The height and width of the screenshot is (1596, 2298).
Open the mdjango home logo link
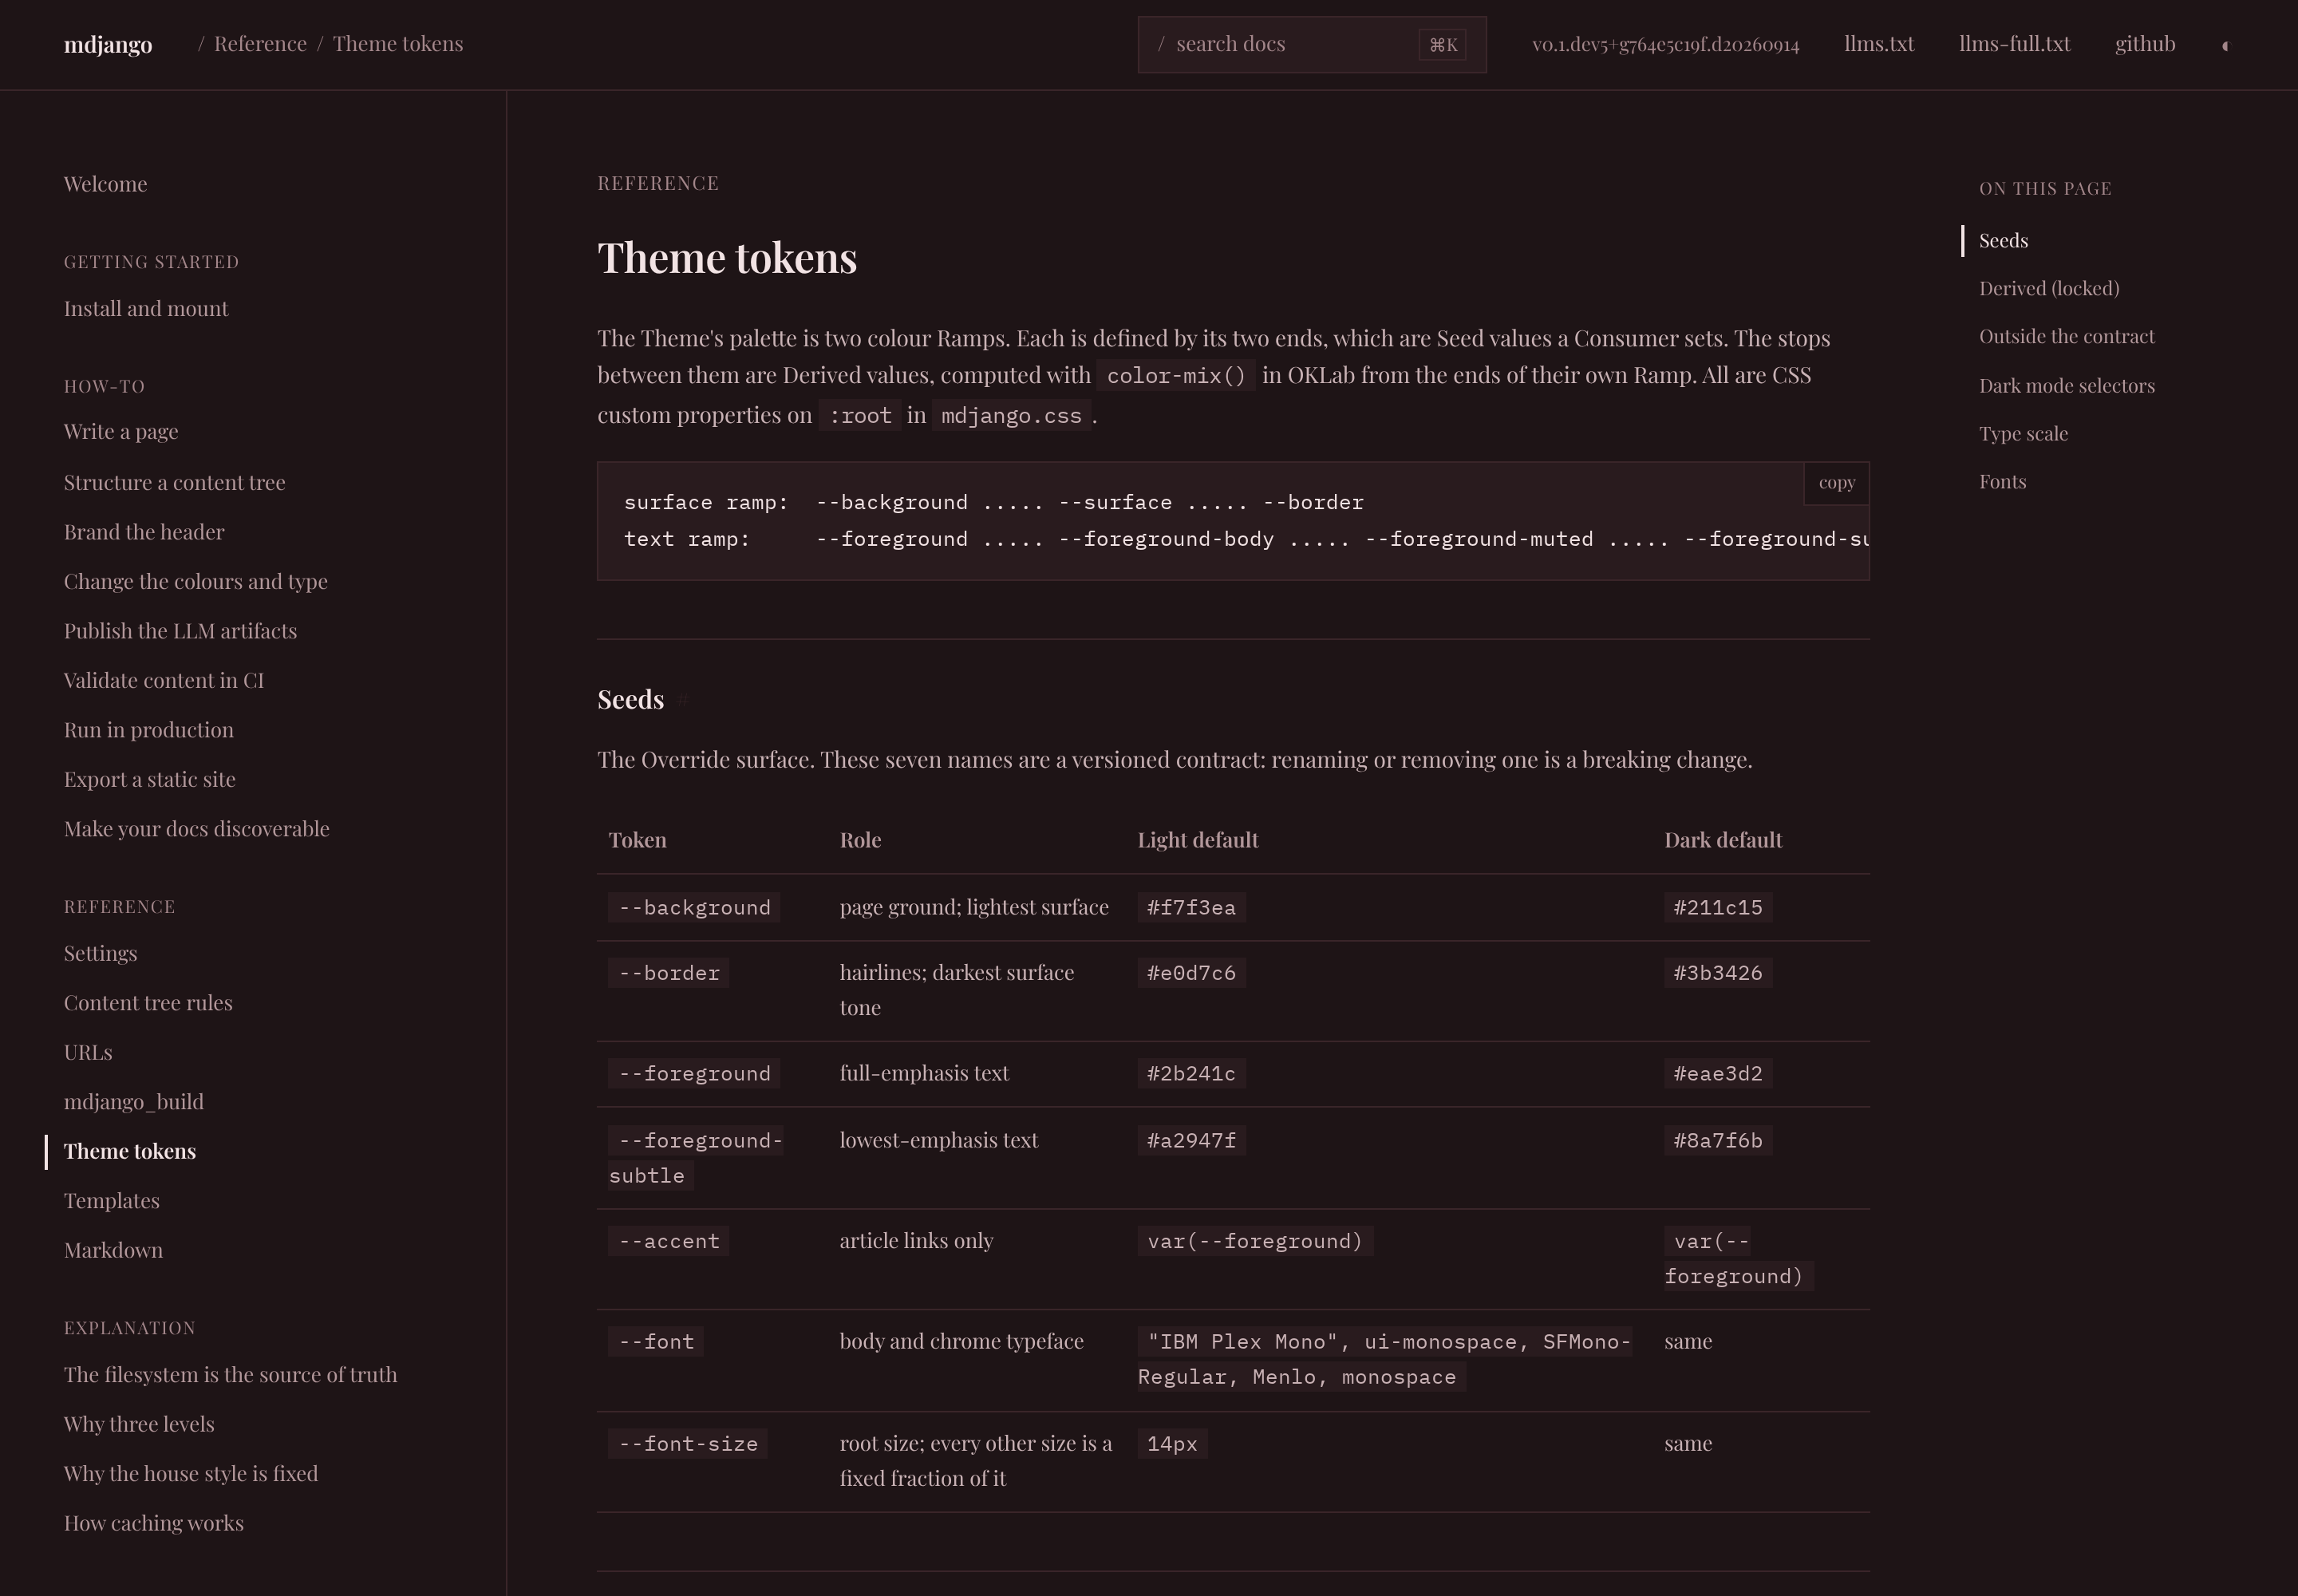pyautogui.click(x=108, y=44)
